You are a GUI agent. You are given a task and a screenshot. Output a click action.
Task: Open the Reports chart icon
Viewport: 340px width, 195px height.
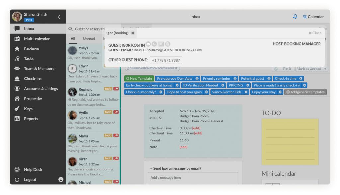point(17,119)
